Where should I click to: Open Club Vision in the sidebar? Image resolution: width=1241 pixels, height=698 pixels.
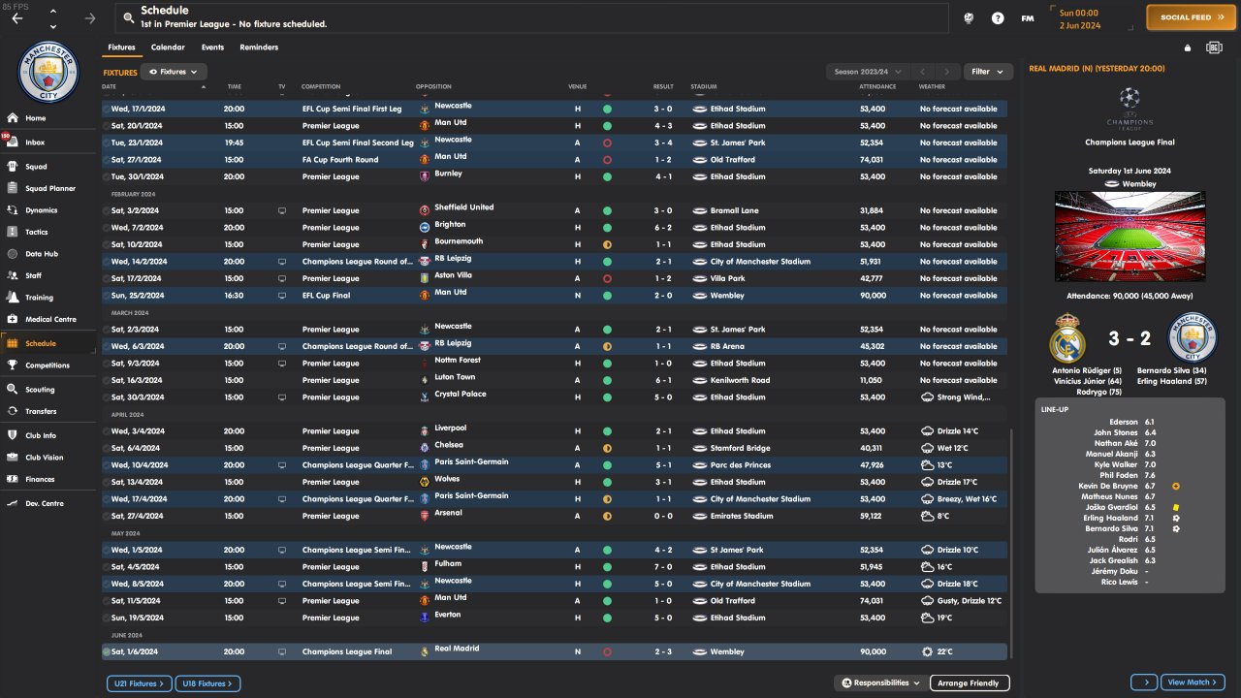(45, 458)
